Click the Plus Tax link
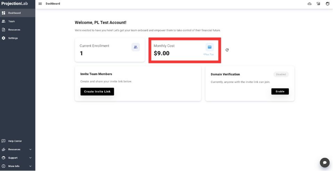Viewport: 333px width, 171px height. (208, 55)
